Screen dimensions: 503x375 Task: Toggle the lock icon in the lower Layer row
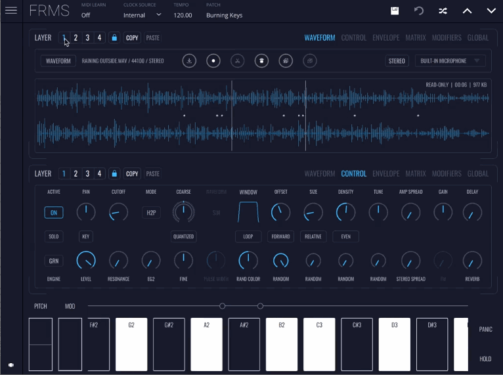click(x=114, y=174)
